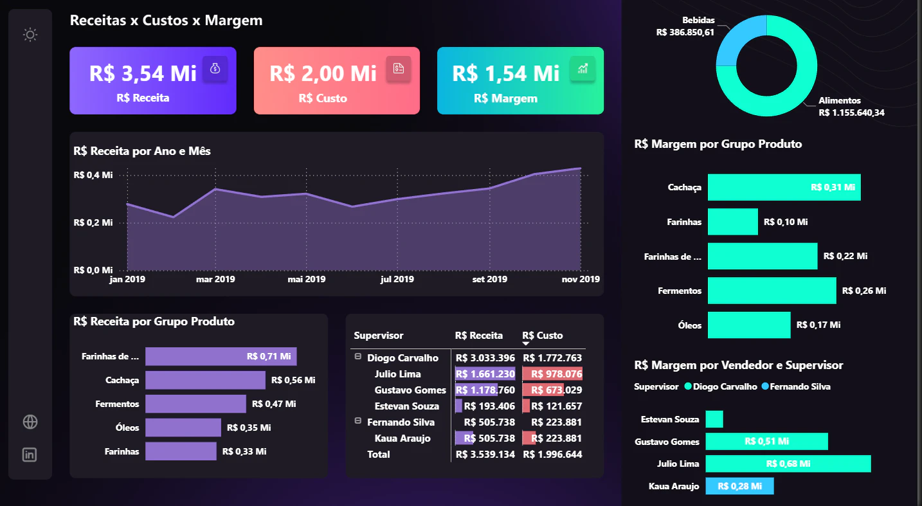
Task: Select the Óleos bar in the Margem por Grupo Produto chart
Action: [749, 325]
